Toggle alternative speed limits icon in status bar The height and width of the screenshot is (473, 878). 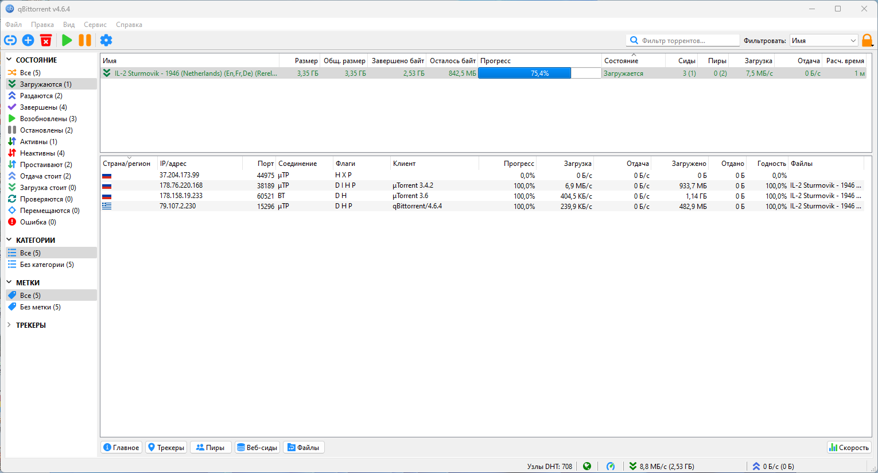click(611, 466)
